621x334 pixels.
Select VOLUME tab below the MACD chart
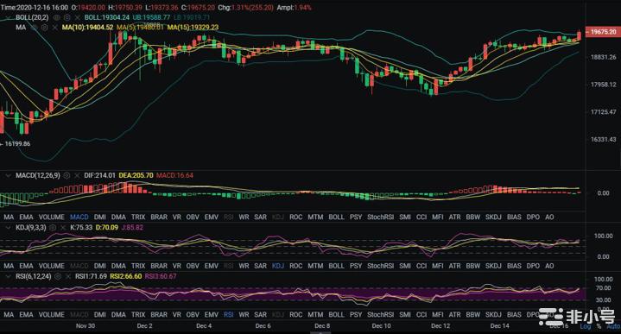click(x=52, y=217)
